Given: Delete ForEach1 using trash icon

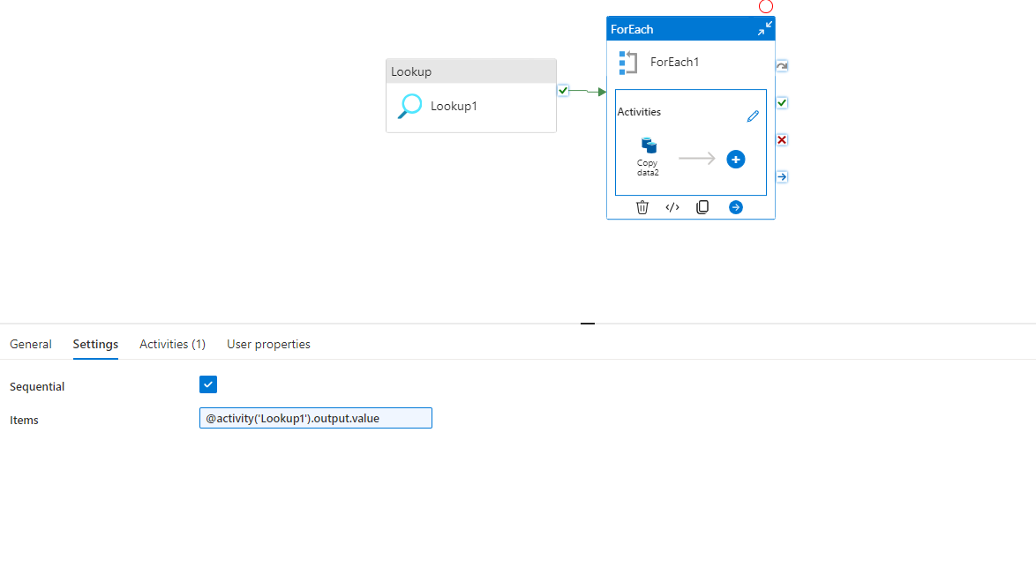Looking at the screenshot, I should [642, 207].
